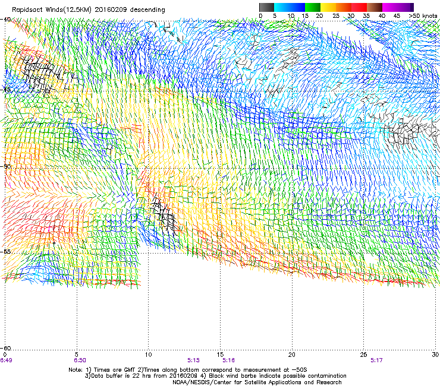The image size is (440, 386).
Task: Click the title 'Rapidsact Winds(12.5KM) 20160209 descending'
Action: click(89, 10)
